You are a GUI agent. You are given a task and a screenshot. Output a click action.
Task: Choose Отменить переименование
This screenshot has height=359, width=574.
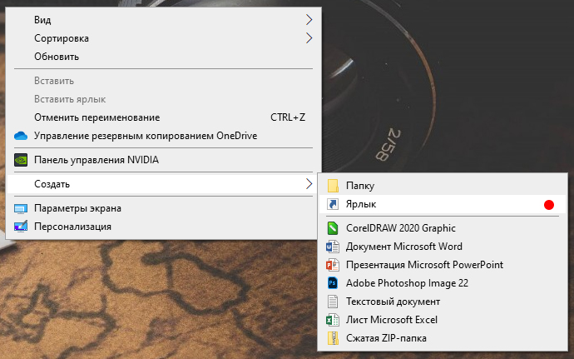(164, 117)
